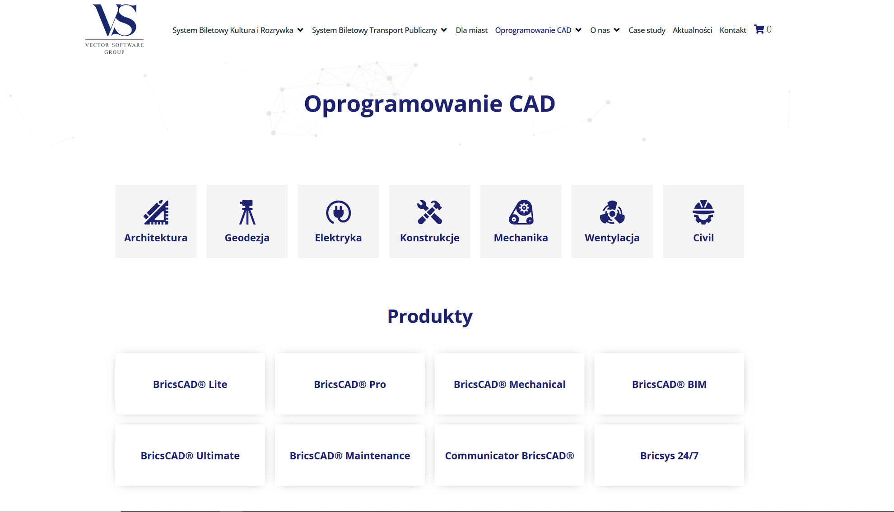Open the Case study page
This screenshot has width=894, height=512.
[x=647, y=30]
